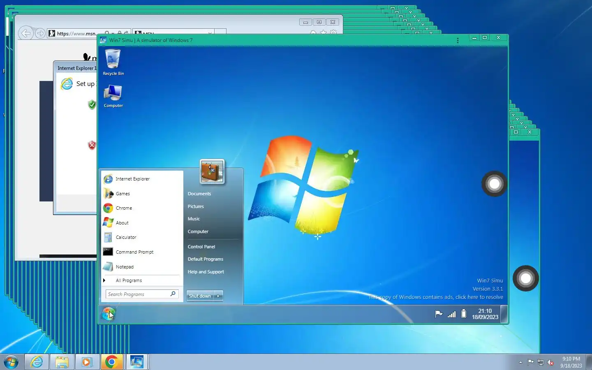Click red shield icon in IE setup dialog

92,145
